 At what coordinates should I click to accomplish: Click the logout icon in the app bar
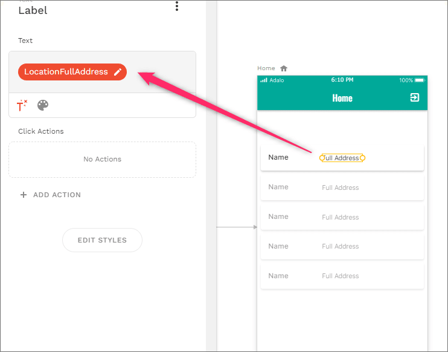[415, 97]
